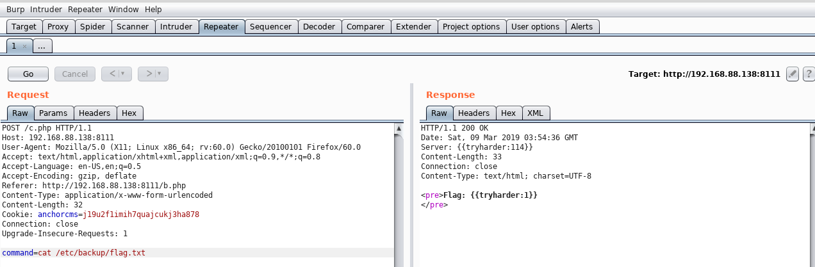This screenshot has width=815, height=267.
Task: Edit the target with the pencil icon
Action: [x=793, y=74]
